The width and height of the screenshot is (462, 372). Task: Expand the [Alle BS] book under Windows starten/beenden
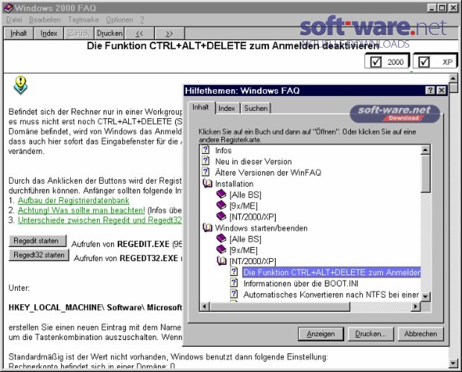click(x=221, y=239)
